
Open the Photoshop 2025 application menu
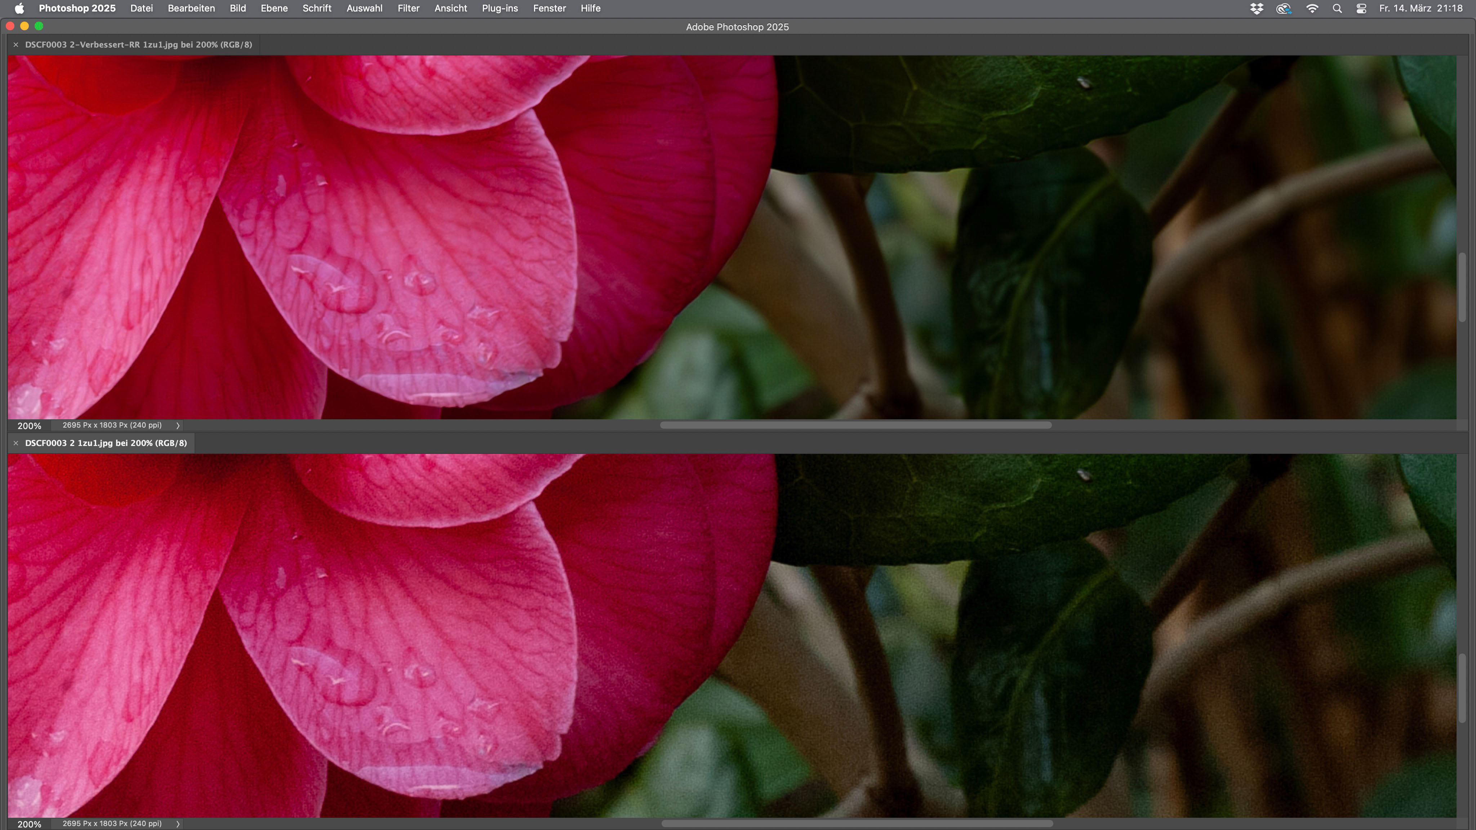point(77,8)
